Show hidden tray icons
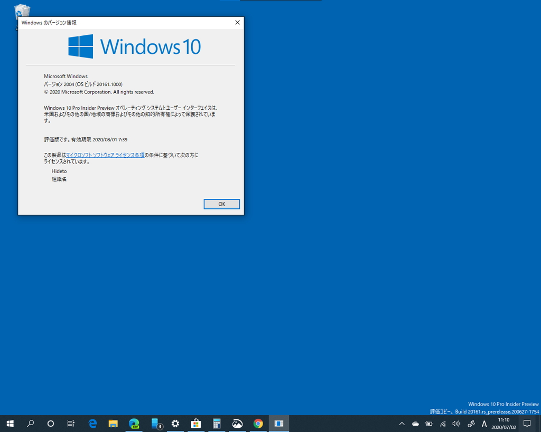The image size is (541, 432). coord(402,424)
